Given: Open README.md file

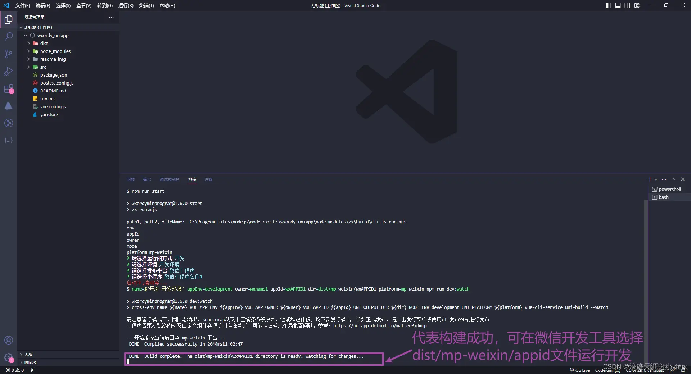Looking at the screenshot, I should point(68,91).
